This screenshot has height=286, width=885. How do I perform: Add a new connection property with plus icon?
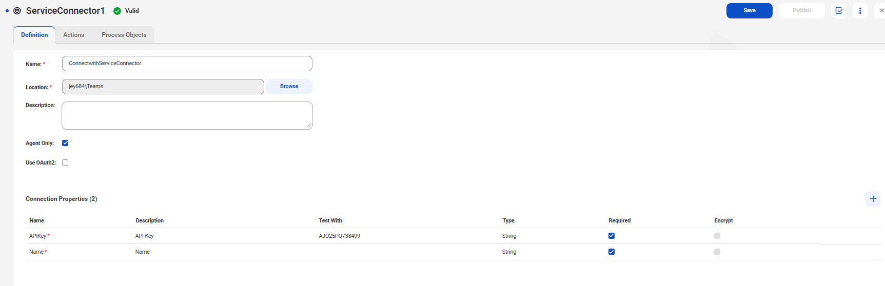(x=873, y=199)
